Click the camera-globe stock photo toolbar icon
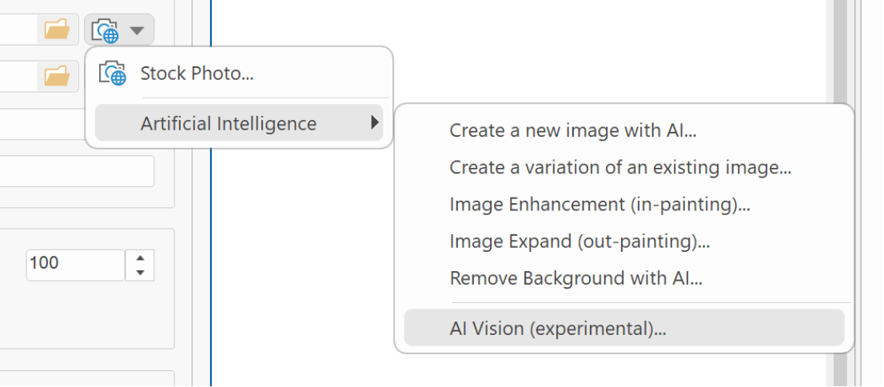 click(106, 30)
